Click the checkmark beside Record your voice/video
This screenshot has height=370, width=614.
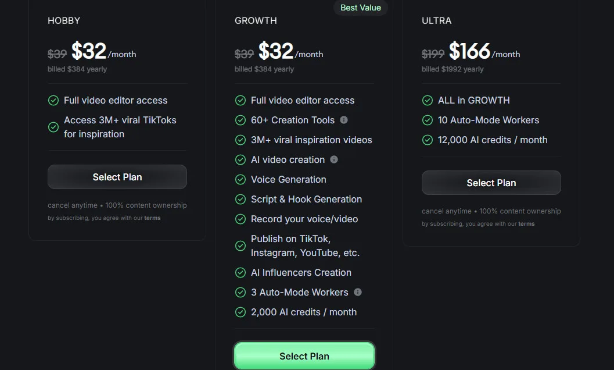click(x=240, y=219)
